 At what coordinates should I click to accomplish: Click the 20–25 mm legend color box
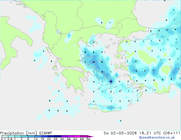(51, 136)
